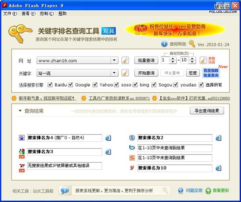Image resolution: width=241 pixels, height=202 pixels.
Task: Click the edit icon beside the 网址 field
Action: [x=125, y=61]
